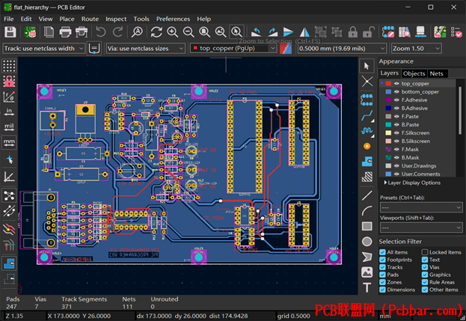Viewport: 466px width, 321px height.
Task: Open the Inspect menu
Action: [116, 19]
